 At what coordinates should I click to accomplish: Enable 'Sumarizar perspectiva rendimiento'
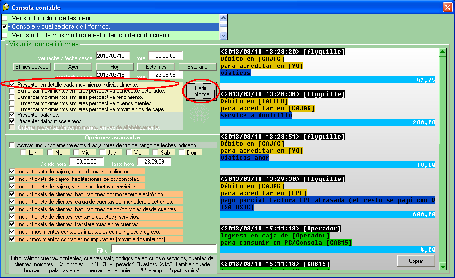[12, 97]
